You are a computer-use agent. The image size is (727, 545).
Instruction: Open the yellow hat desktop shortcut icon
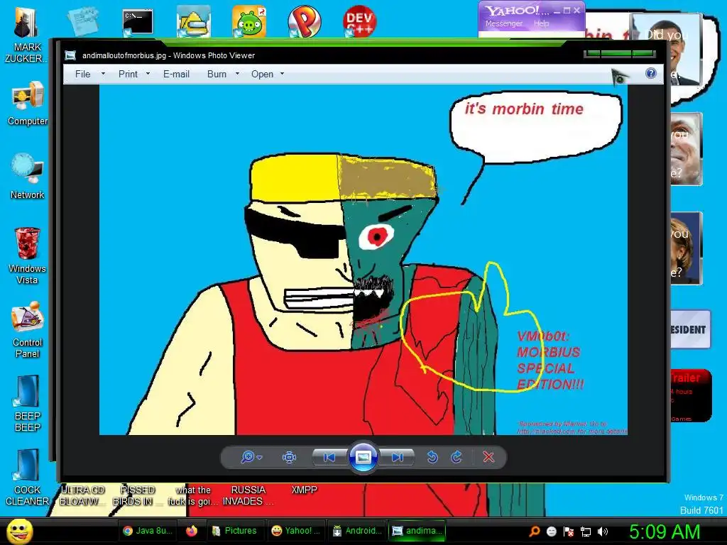[193, 21]
